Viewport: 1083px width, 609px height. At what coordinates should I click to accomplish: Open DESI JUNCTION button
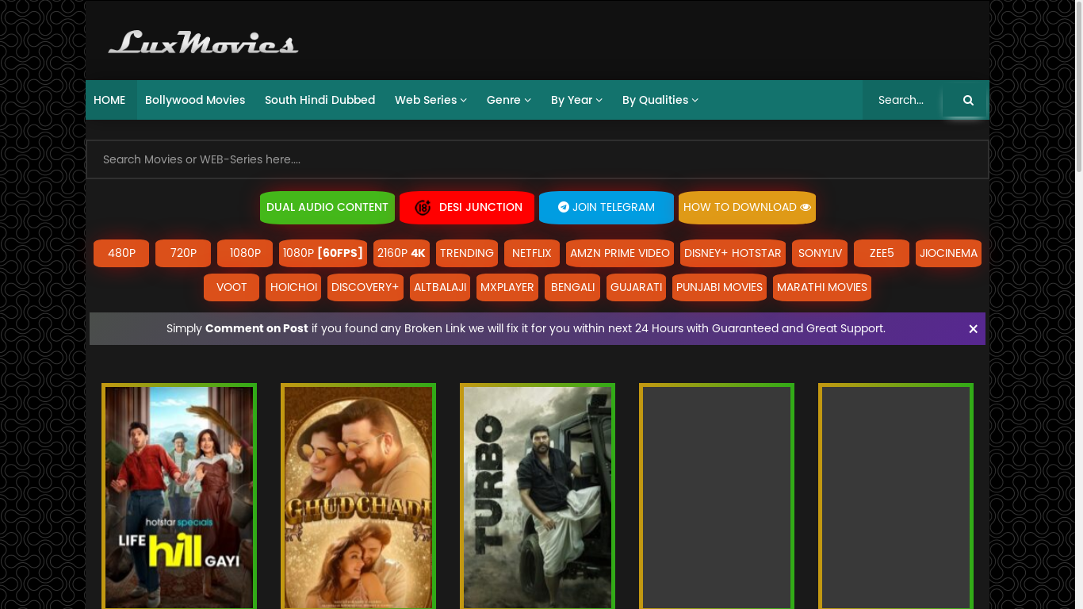pyautogui.click(x=467, y=207)
